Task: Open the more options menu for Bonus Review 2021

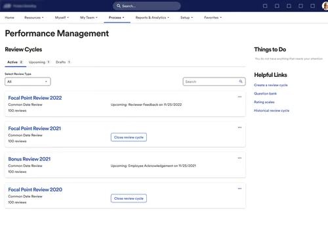Action: coord(239,158)
